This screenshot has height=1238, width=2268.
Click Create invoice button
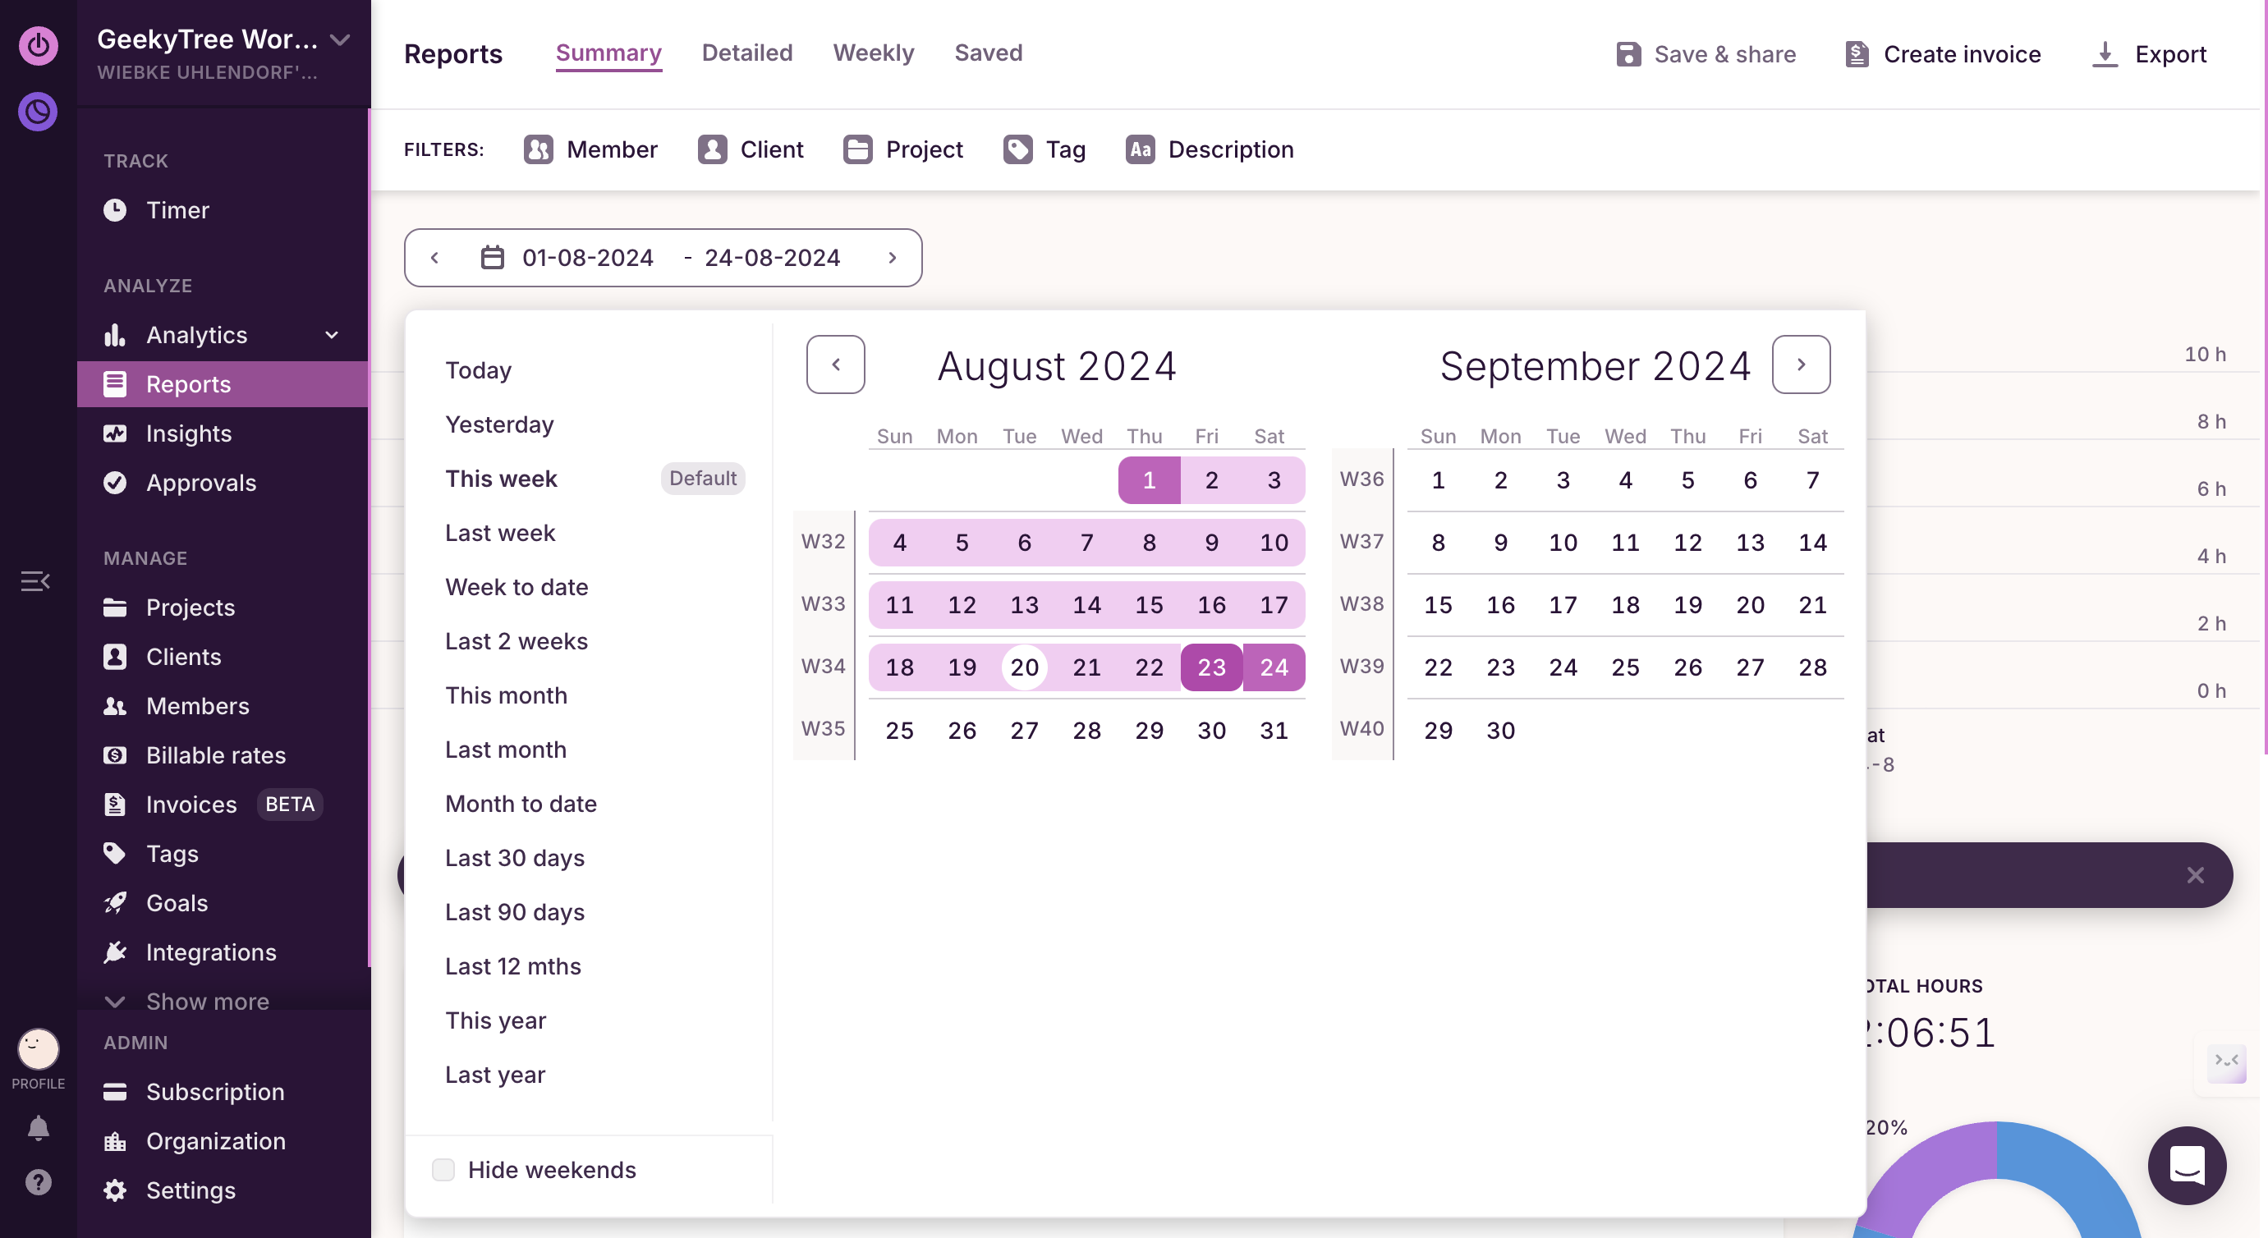(1942, 53)
